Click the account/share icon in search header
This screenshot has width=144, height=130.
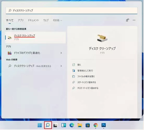pos(127,20)
